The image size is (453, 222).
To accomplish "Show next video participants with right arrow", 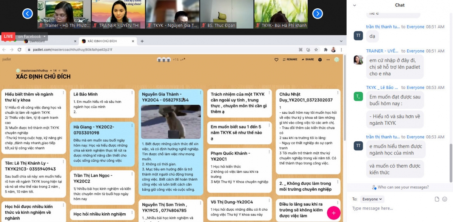I will click(317, 14).
